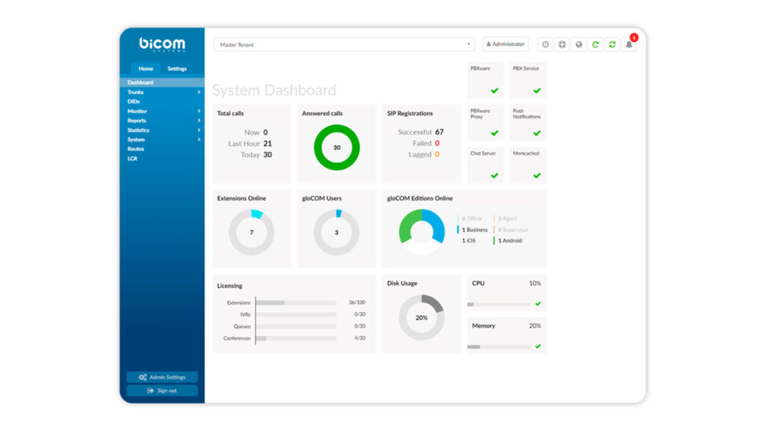Select DIDs in the sidebar

[x=134, y=102]
